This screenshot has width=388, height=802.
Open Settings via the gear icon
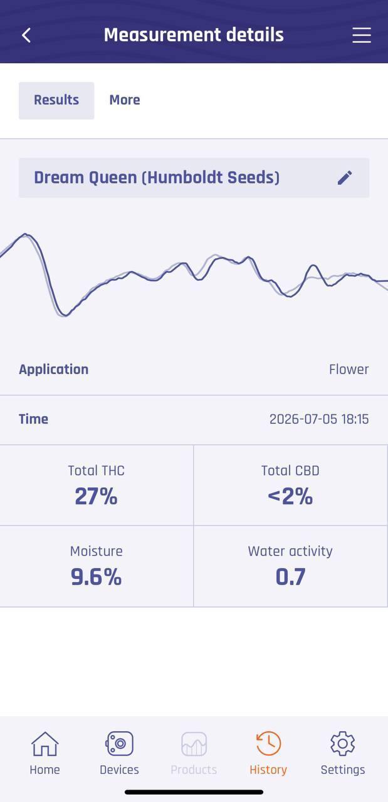click(x=343, y=744)
